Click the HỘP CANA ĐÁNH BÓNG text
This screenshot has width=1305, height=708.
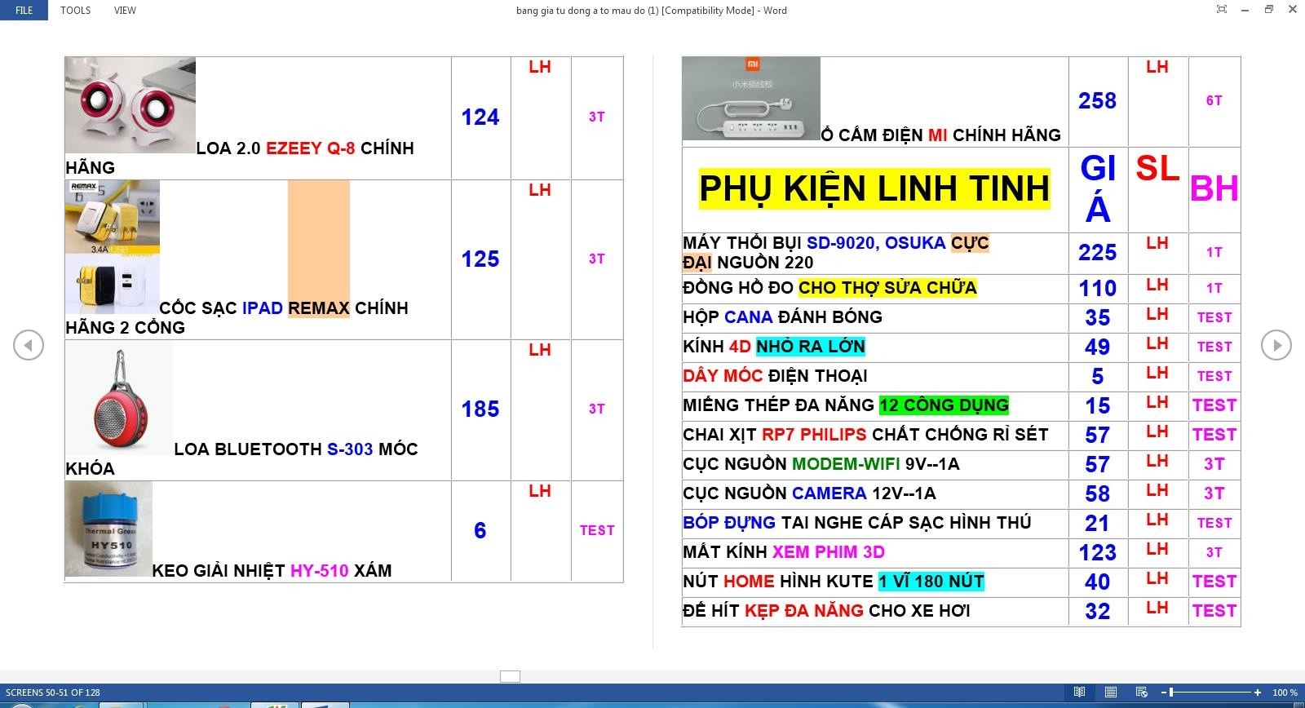[783, 317]
